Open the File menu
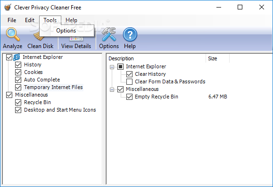273x187 pixels. 12,20
